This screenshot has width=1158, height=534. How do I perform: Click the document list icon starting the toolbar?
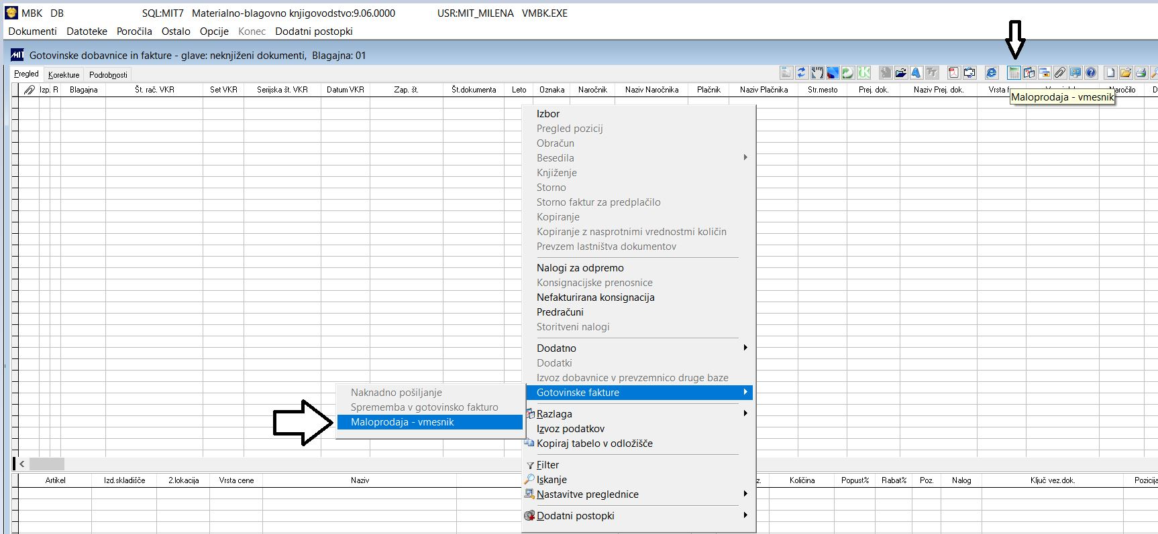point(786,73)
